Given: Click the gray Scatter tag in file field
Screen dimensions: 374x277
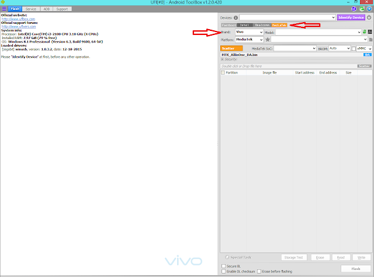Looking at the screenshot, I should [364, 66].
